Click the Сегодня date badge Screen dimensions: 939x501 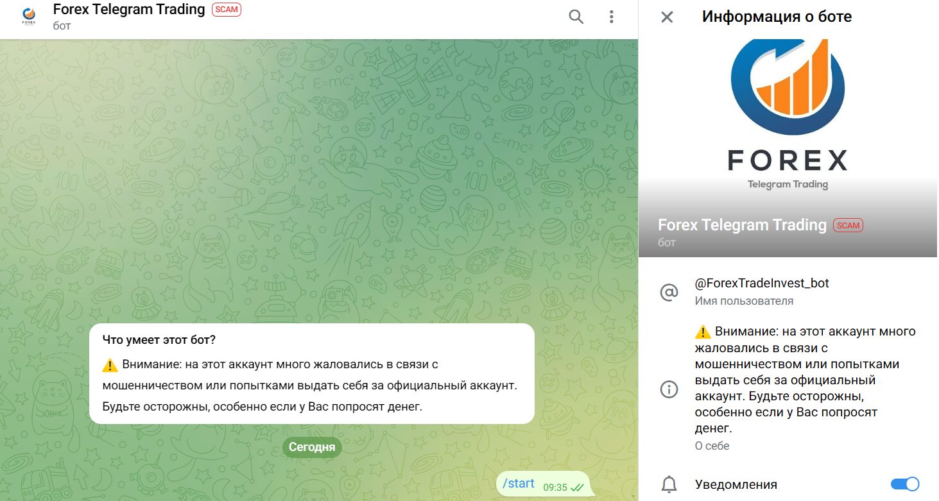312,447
